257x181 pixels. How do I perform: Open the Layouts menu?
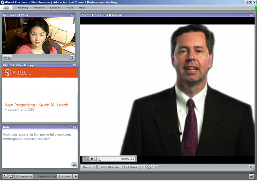pyautogui.click(x=55, y=8)
